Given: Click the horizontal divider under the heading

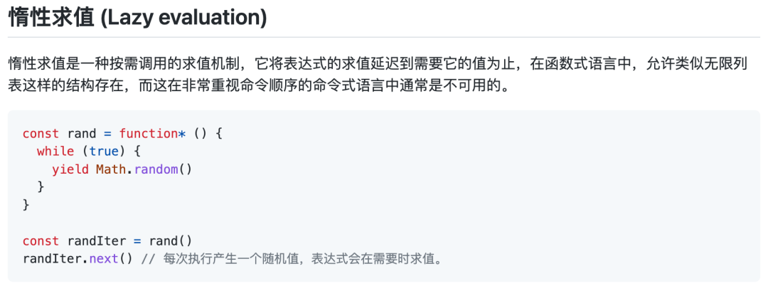Looking at the screenshot, I should coord(384,37).
